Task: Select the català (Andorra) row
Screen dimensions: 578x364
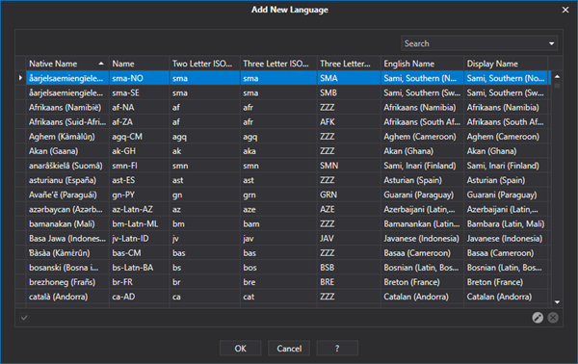Action: click(x=288, y=297)
